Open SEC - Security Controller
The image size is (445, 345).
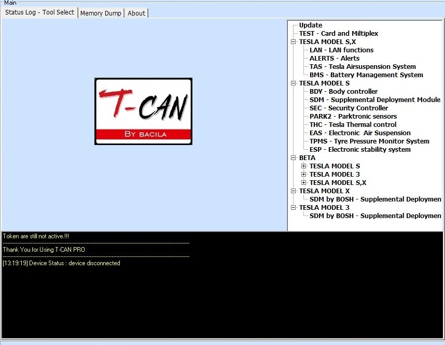click(x=349, y=108)
